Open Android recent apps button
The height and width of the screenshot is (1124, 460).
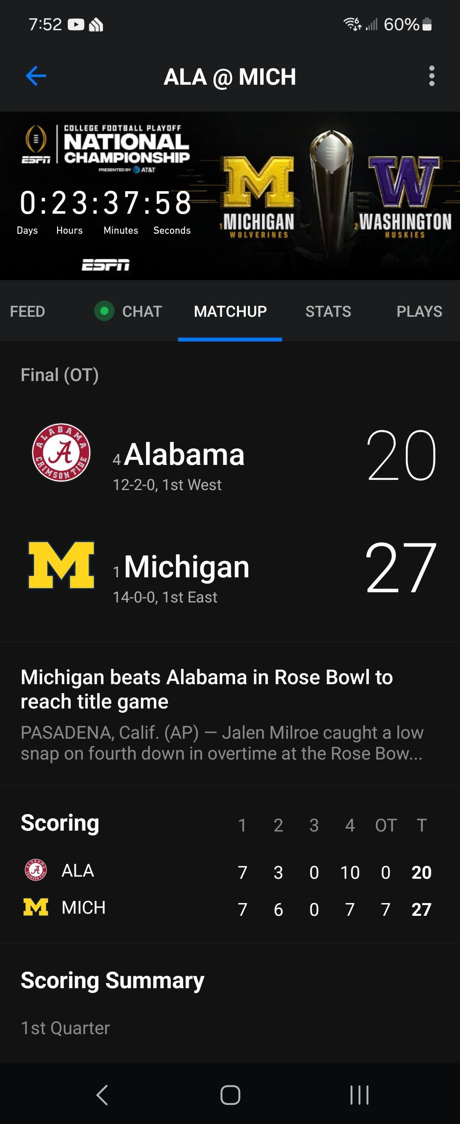tap(359, 1094)
